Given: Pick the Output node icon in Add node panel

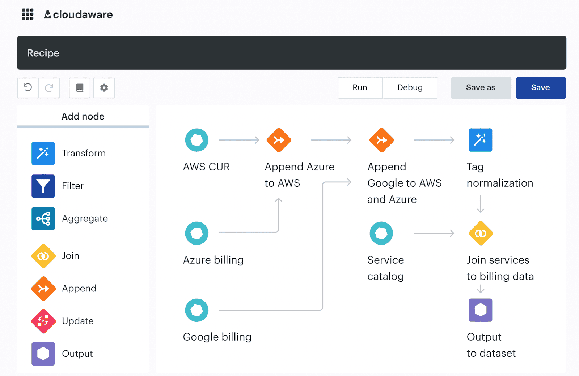Looking at the screenshot, I should [x=43, y=354].
